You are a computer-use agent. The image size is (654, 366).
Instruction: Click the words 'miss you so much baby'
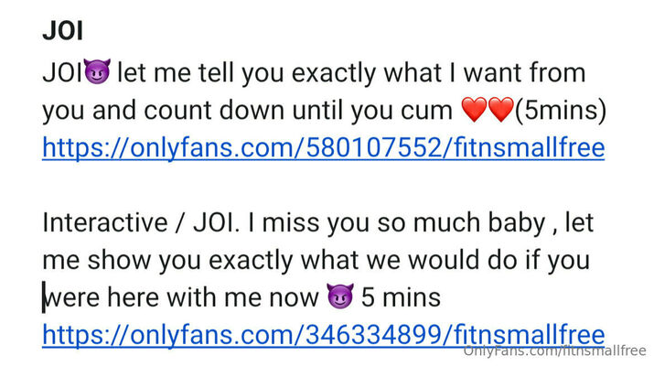(403, 223)
